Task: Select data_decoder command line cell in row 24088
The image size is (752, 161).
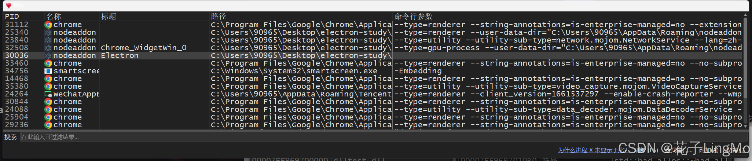Action: click(x=568, y=110)
